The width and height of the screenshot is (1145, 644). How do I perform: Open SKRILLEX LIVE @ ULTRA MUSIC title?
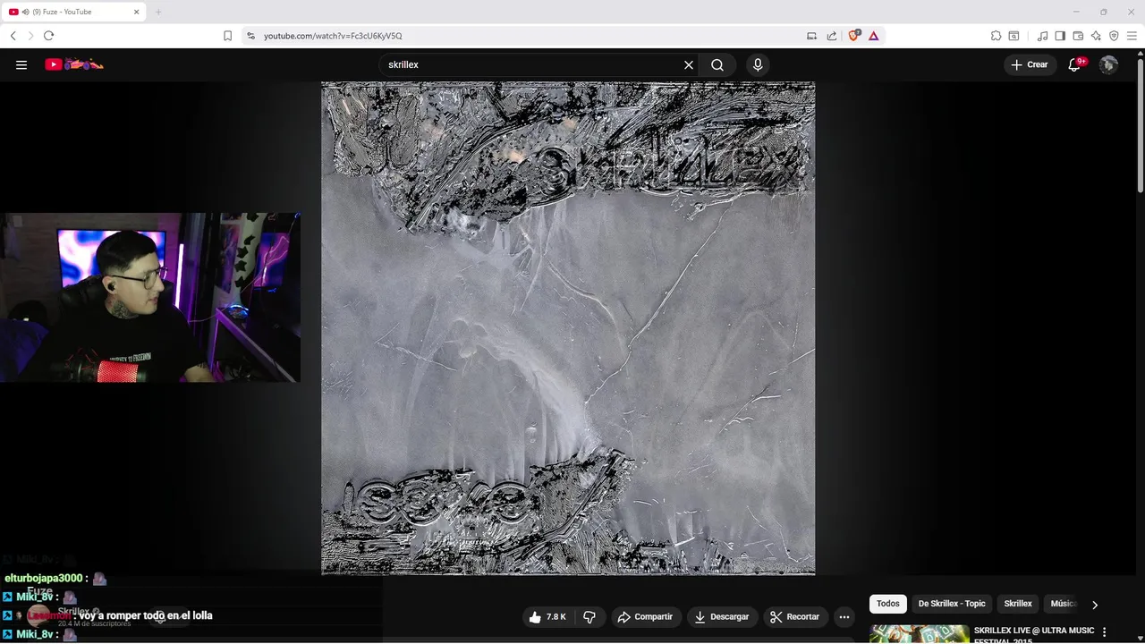pyautogui.click(x=1034, y=635)
